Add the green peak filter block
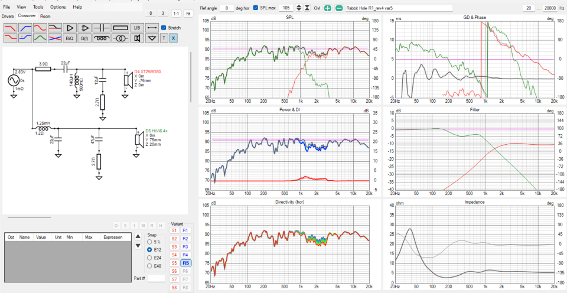The image size is (567, 293). point(40,38)
